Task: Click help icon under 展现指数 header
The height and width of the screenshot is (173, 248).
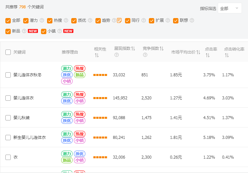Action: (116, 55)
